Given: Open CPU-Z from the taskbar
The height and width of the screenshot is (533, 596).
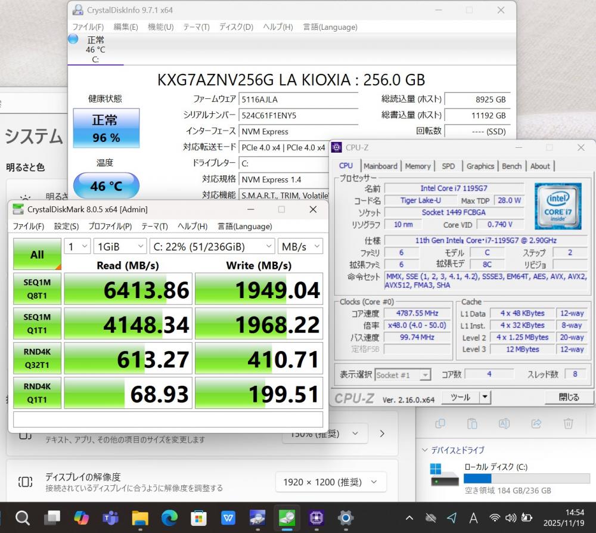Looking at the screenshot, I should click(x=316, y=517).
